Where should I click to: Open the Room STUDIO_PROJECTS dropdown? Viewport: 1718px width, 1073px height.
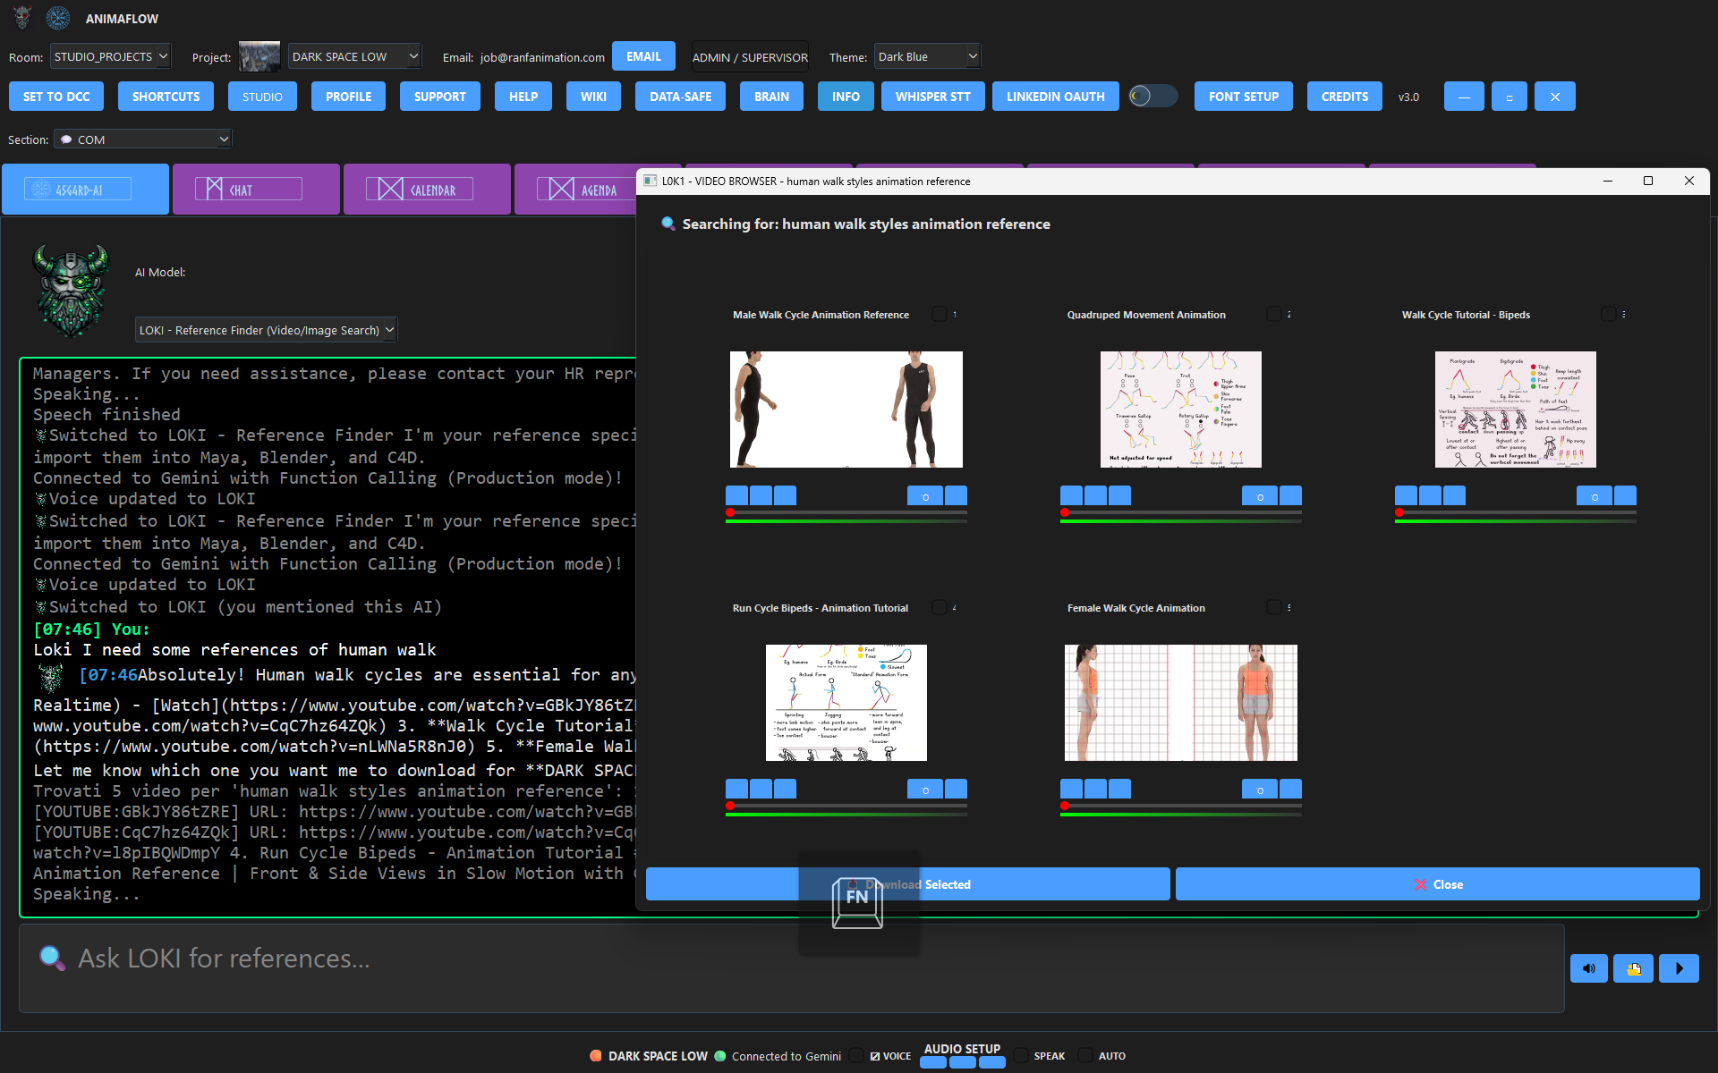110,56
